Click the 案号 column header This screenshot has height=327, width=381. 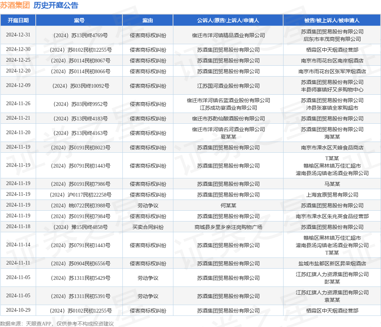(x=79, y=20)
